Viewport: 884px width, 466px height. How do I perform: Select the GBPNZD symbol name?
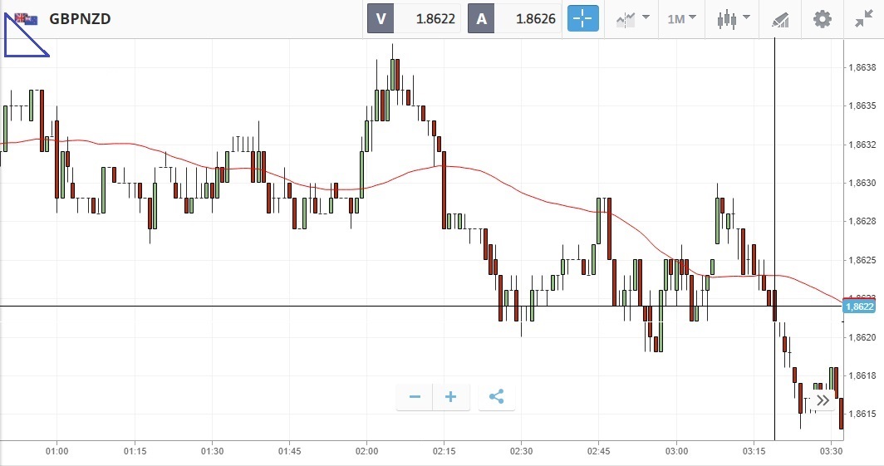coord(81,18)
